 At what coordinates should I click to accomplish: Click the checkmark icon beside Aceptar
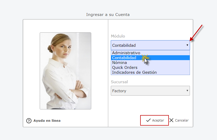pyautogui.click(x=148, y=120)
